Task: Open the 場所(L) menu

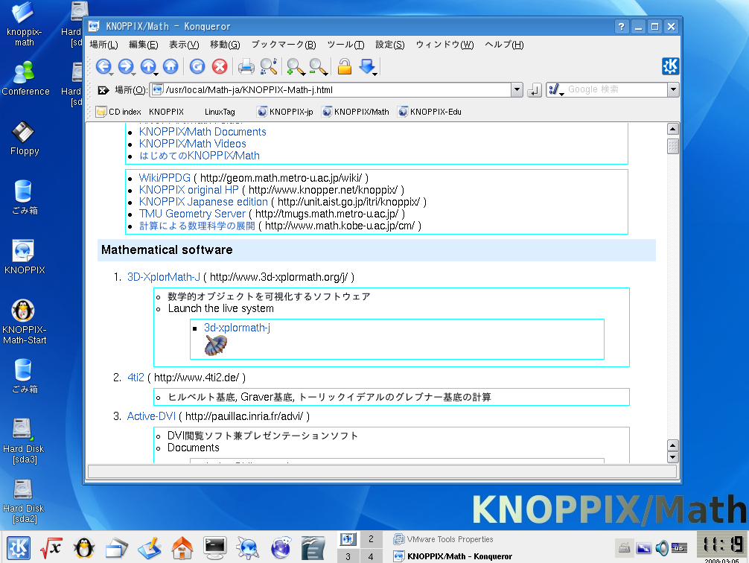Action: point(103,45)
